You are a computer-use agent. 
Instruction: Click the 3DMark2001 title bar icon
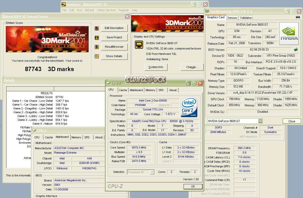pos(64,4)
